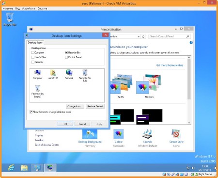218x178 pixels.
Task: Untick the Recycle Bin checkbox
Action: pyautogui.click(x=66, y=52)
